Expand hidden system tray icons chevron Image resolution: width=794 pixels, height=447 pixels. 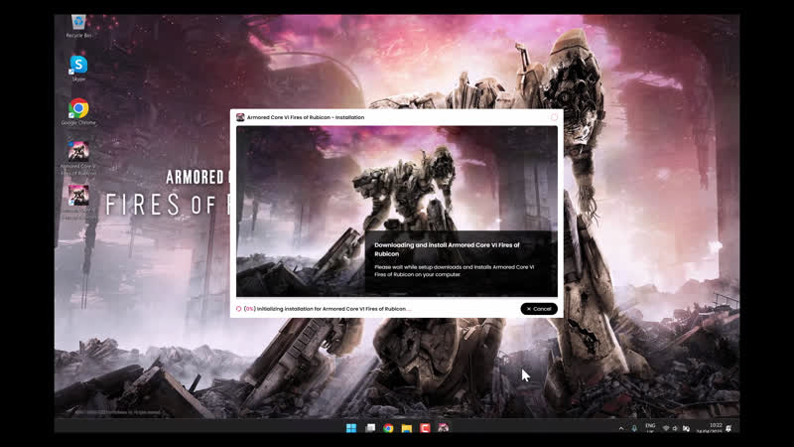[x=621, y=428]
